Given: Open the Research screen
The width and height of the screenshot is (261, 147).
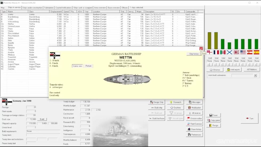Looking at the screenshot, I should [176, 102].
